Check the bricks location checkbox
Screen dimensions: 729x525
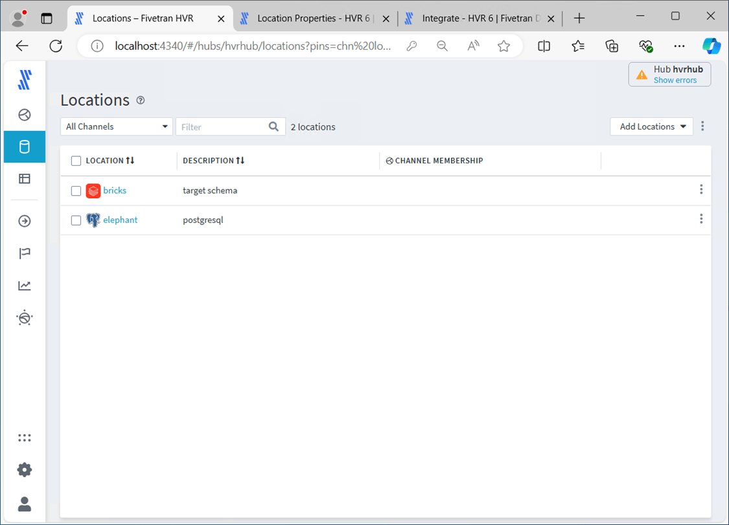point(76,191)
